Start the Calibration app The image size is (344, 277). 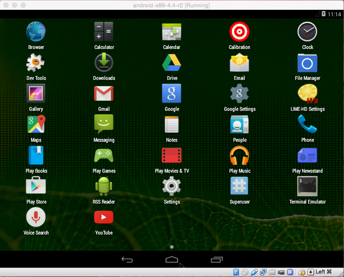[x=239, y=32]
